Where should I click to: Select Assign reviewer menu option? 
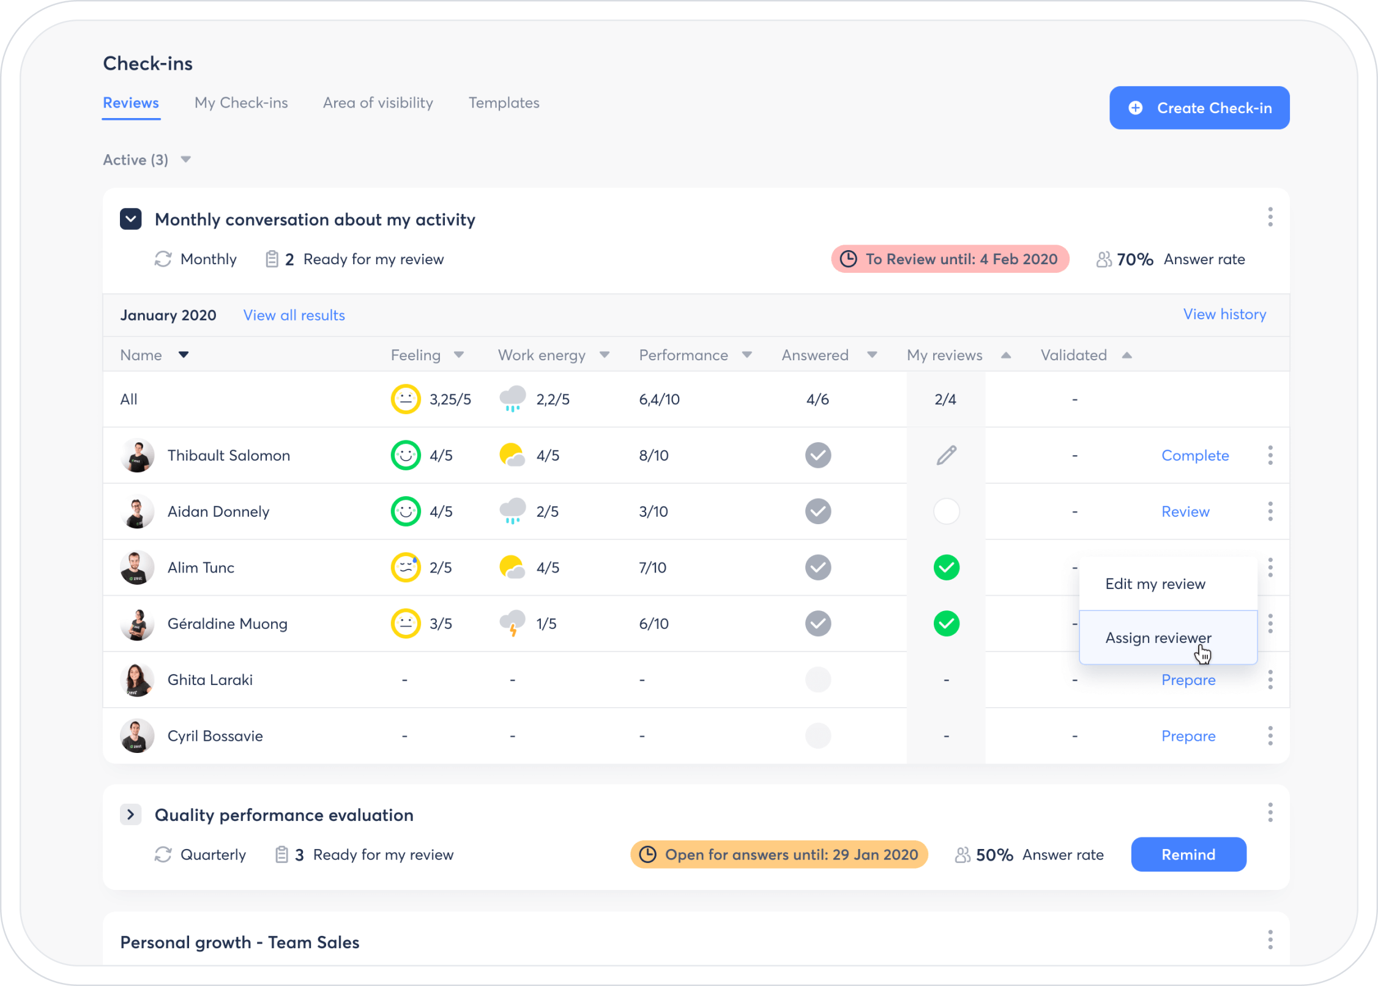(1158, 638)
